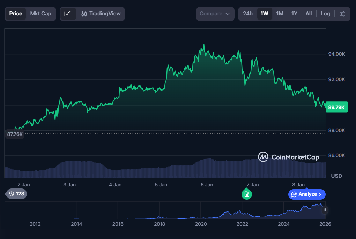The width and height of the screenshot is (356, 239).
Task: Expand Analyze button chevron
Action: (320, 194)
